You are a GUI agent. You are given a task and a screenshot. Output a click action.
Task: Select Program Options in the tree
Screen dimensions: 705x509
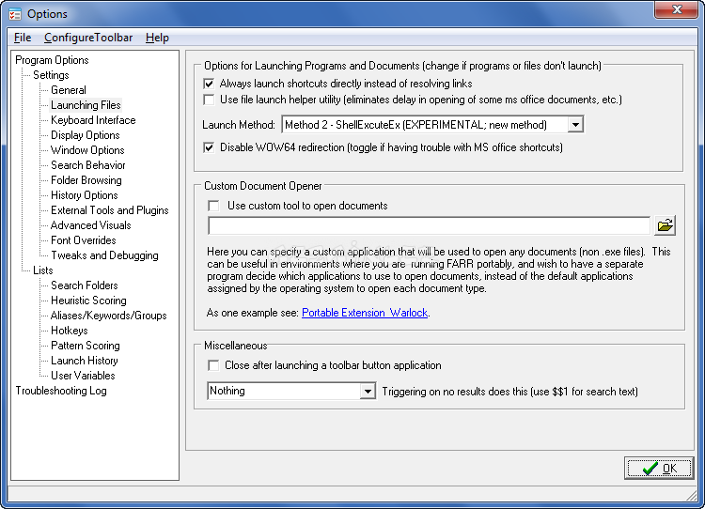tap(52, 60)
